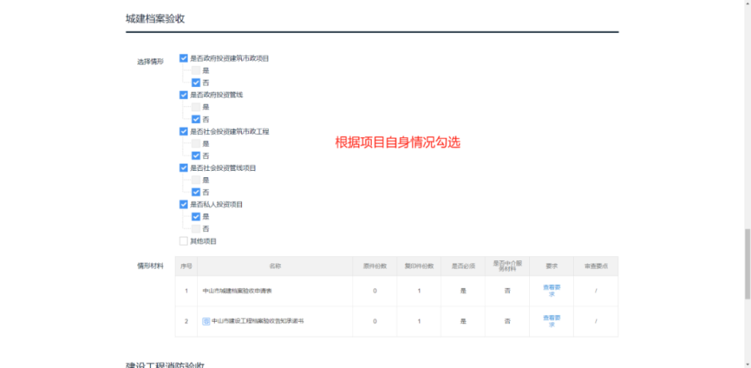Check 是 under 是否政府投资建筑市政项目
751x368 pixels.
pos(196,70)
